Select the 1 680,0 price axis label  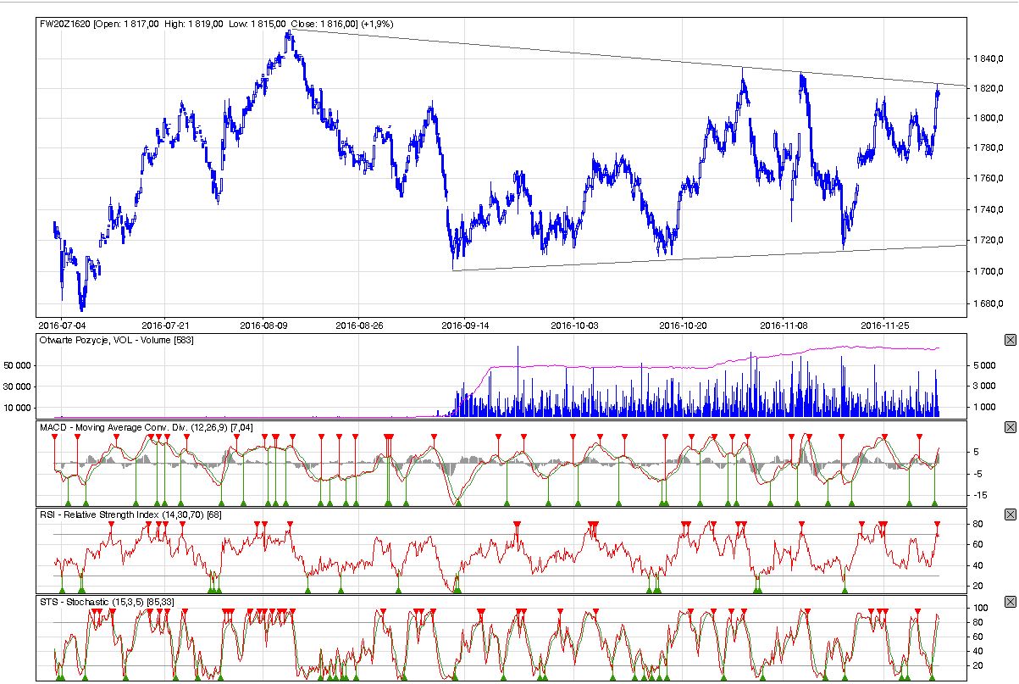point(989,303)
